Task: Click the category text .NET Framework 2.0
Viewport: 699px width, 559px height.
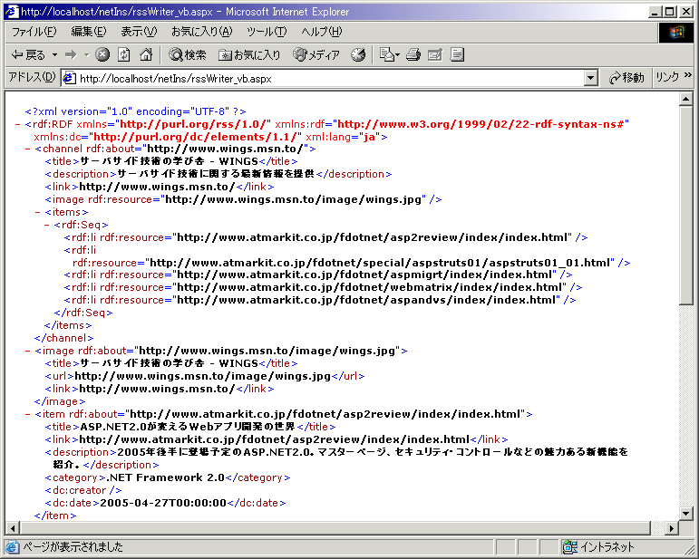Action: tap(165, 477)
